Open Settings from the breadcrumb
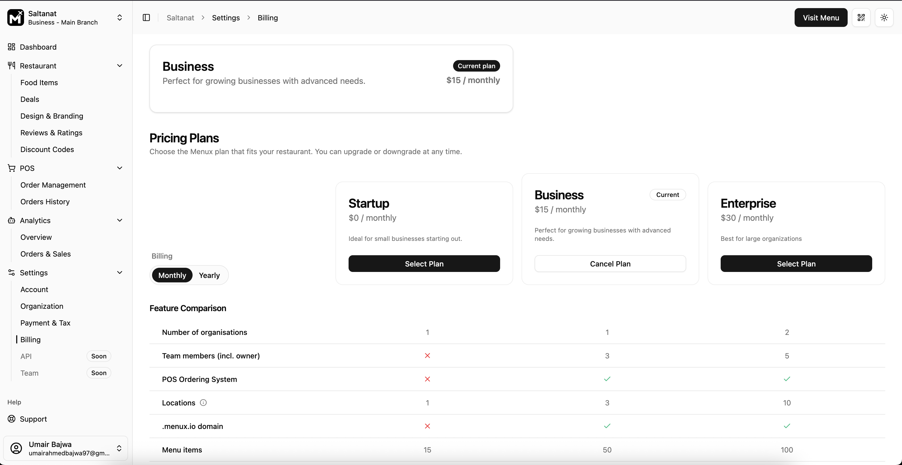The image size is (902, 465). pos(225,18)
